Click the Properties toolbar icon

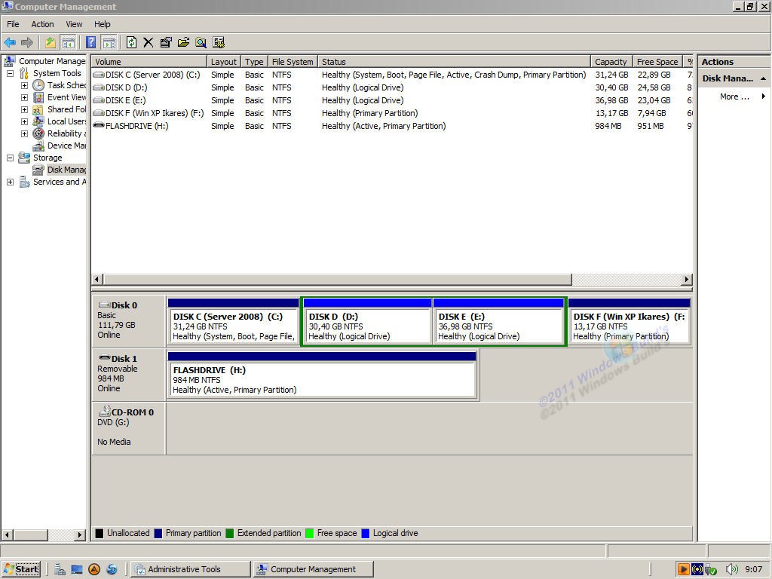click(166, 43)
